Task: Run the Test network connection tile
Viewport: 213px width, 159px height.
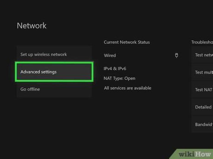Action: 203,55
